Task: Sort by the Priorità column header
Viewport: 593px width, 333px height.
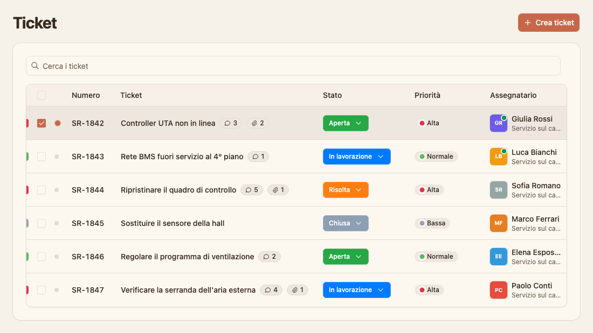Action: pos(427,95)
